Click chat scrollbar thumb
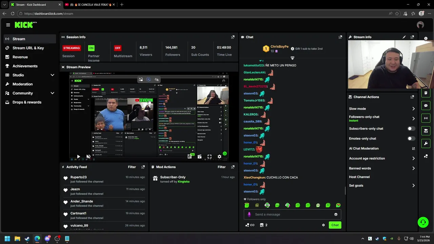Viewport: 434px width, 244px height. (x=346, y=191)
